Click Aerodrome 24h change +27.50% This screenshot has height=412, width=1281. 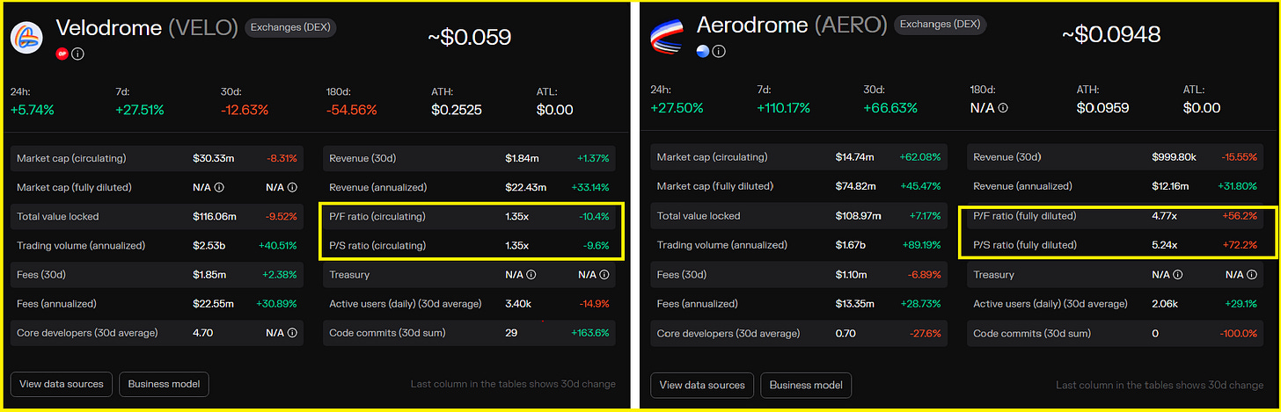pyautogui.click(x=677, y=108)
